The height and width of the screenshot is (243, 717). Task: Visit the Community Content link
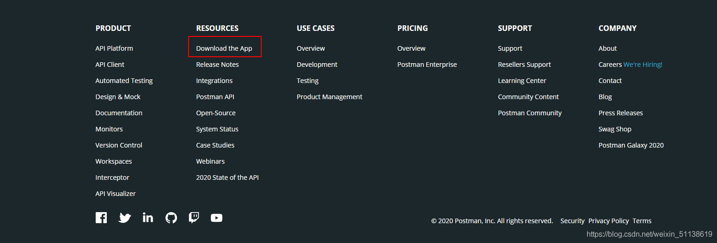[x=528, y=97]
